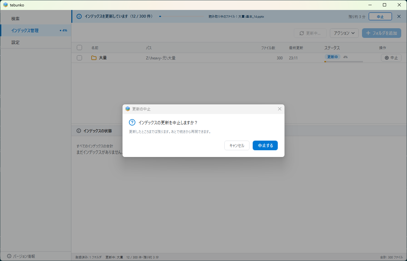Click the 4% badge beside インデックス管理
407x261 pixels.
pos(64,30)
